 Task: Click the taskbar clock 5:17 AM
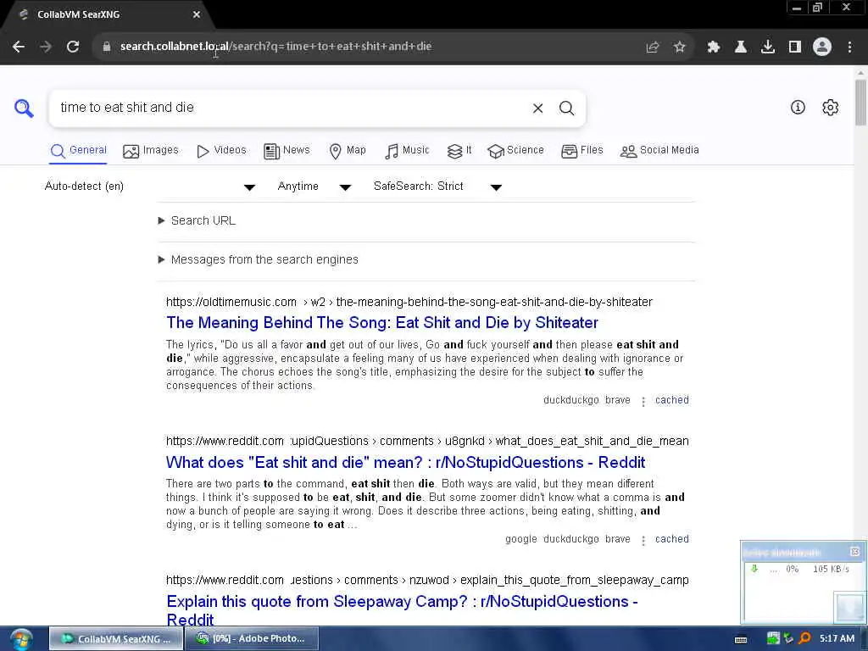coord(837,639)
